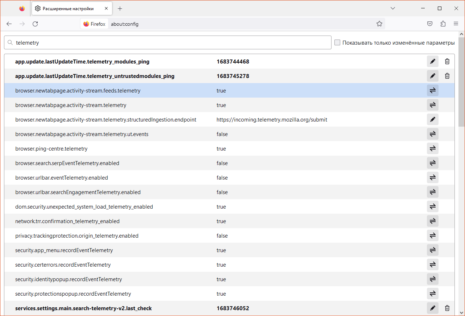
Task: Toggle browser.ping-centre.telemetry preference
Action: pos(432,149)
